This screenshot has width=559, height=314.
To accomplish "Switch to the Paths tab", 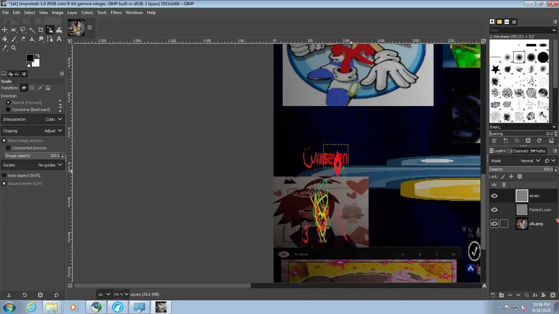I will (x=538, y=151).
